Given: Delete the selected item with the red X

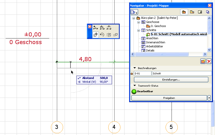Looking at the screenshot, I should click(209, 61).
